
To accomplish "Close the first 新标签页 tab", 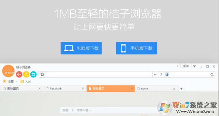I will point(39,88).
